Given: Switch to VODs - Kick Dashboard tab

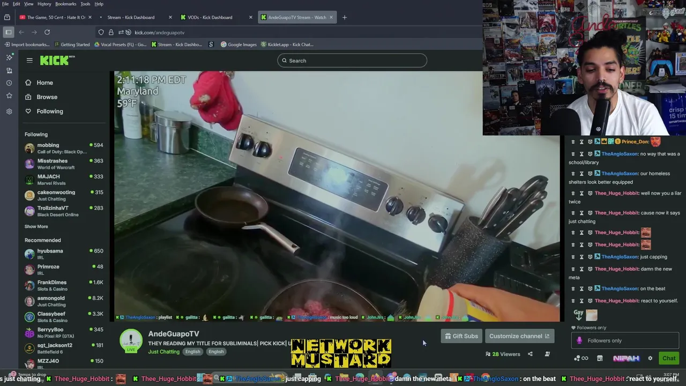Looking at the screenshot, I should [x=215, y=17].
